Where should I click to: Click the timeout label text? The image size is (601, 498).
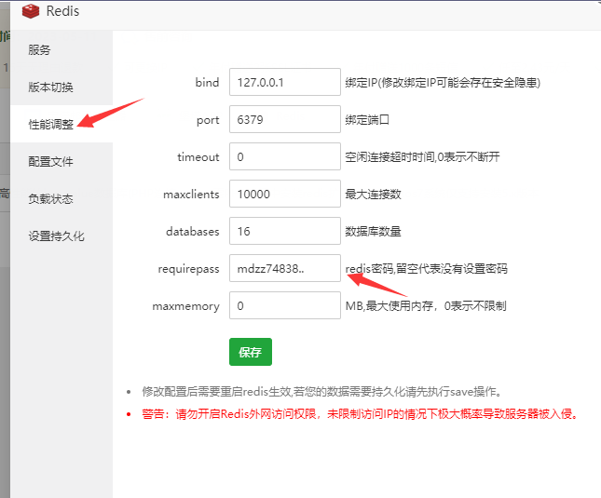point(198,157)
